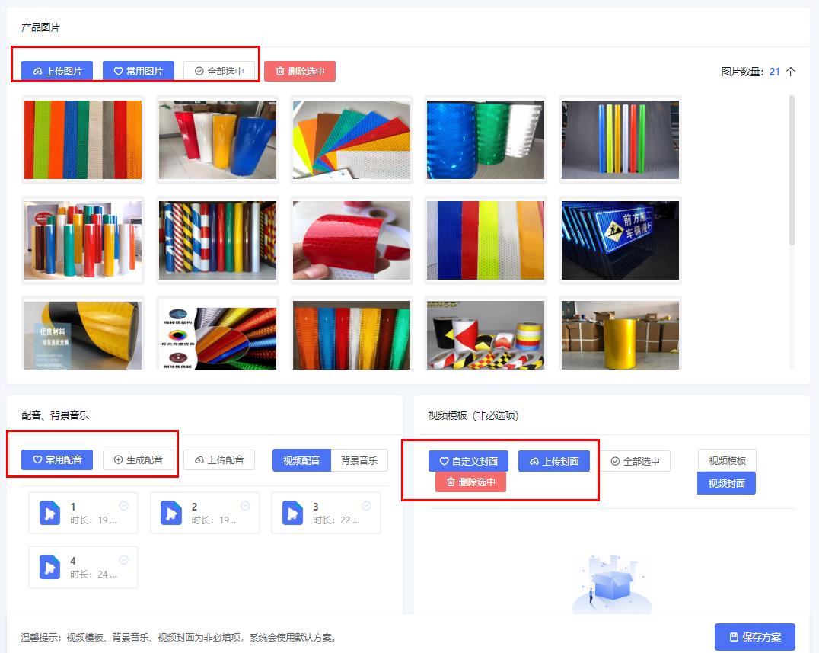This screenshot has height=653, width=819.
Task: Switch to the 视频模板 tab
Action: (728, 460)
